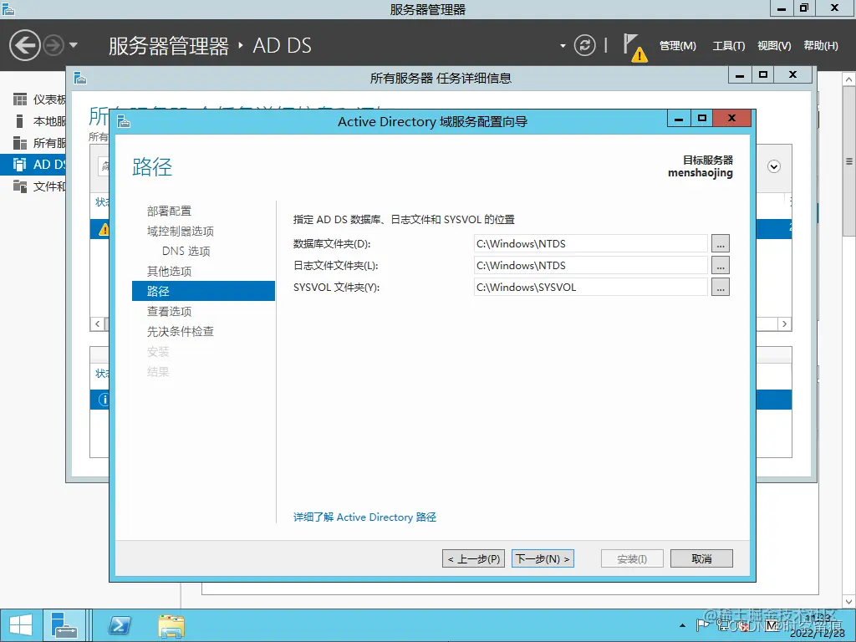Open the 工具(T) menu

pos(728,46)
